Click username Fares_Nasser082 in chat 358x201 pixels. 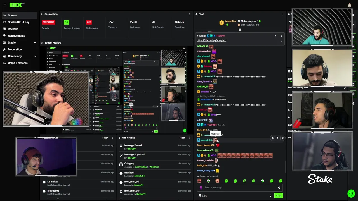(x=206, y=145)
